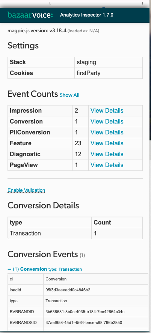Image resolution: width=151 pixels, height=333 pixels.
Task: Select the Analytics Inspector 1.7.0 title
Action: click(87, 15)
